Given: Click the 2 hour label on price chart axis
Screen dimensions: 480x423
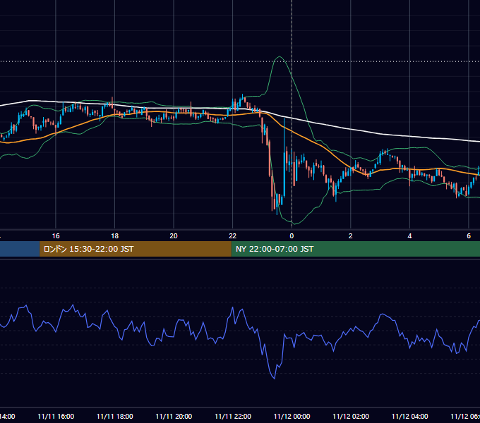Looking at the screenshot, I should pos(351,236).
